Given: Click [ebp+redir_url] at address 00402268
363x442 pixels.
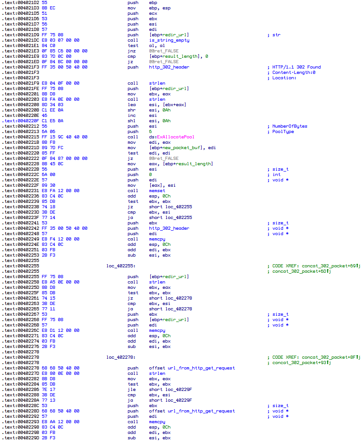Looking at the screenshot, I should coord(169,320).
